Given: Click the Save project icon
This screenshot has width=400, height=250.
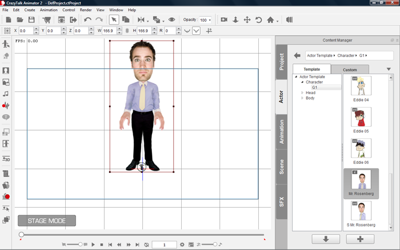Looking at the screenshot, I should (32, 20).
